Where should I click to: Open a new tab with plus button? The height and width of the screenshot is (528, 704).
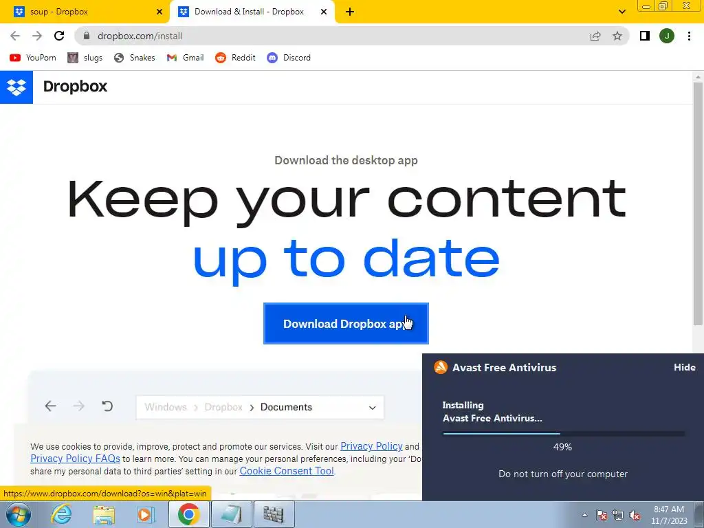(350, 12)
